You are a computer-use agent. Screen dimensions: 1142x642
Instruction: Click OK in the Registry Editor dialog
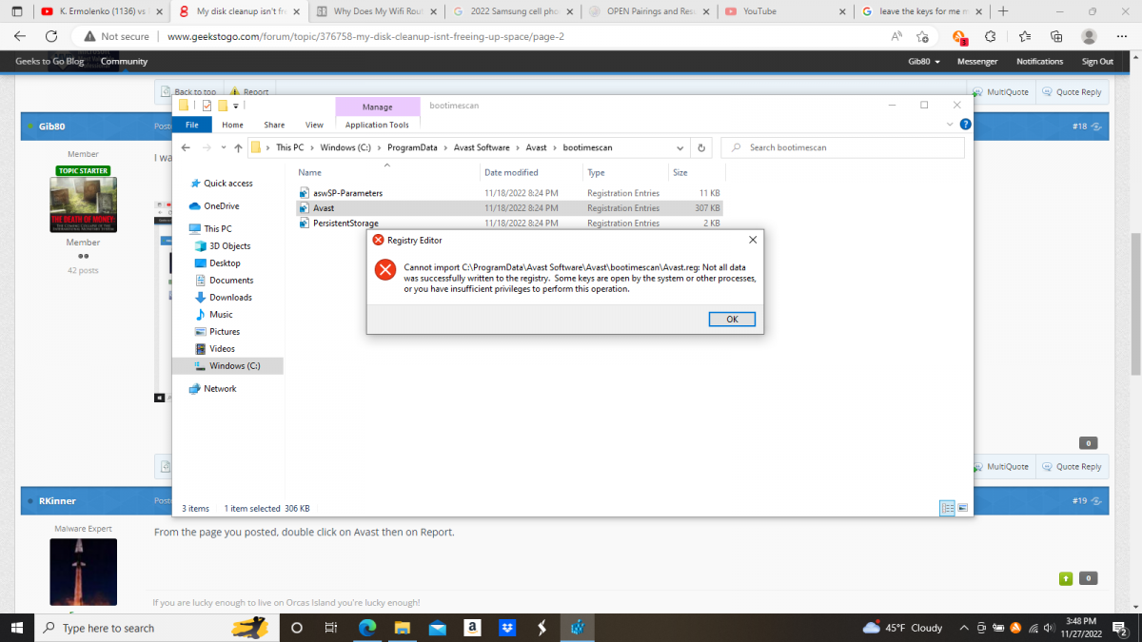tap(732, 320)
